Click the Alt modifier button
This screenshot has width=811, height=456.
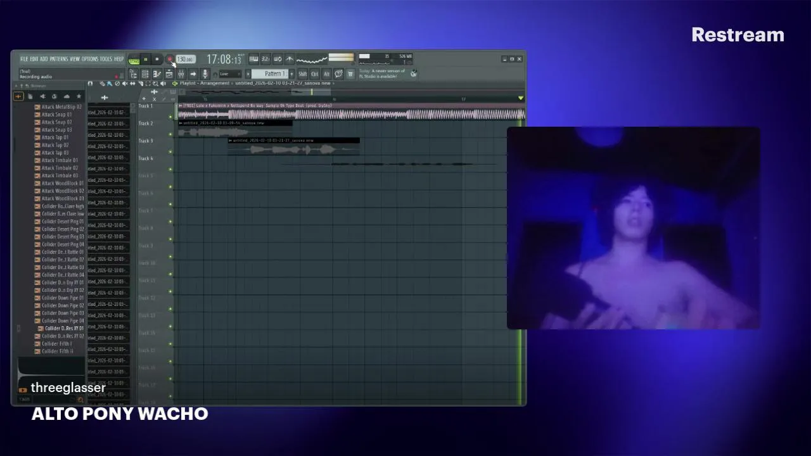(x=326, y=74)
